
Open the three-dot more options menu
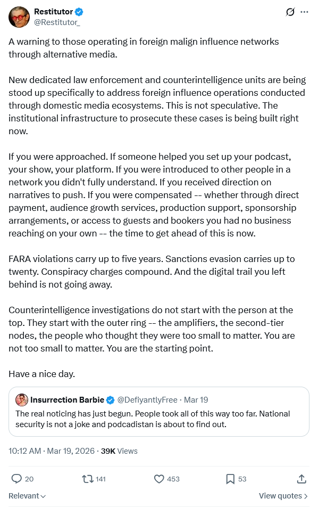[x=304, y=12]
